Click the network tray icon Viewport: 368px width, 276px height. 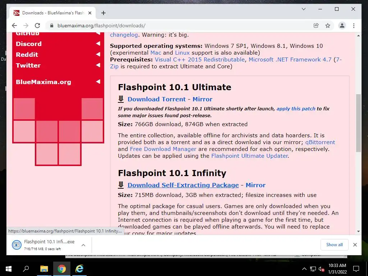coord(313,269)
